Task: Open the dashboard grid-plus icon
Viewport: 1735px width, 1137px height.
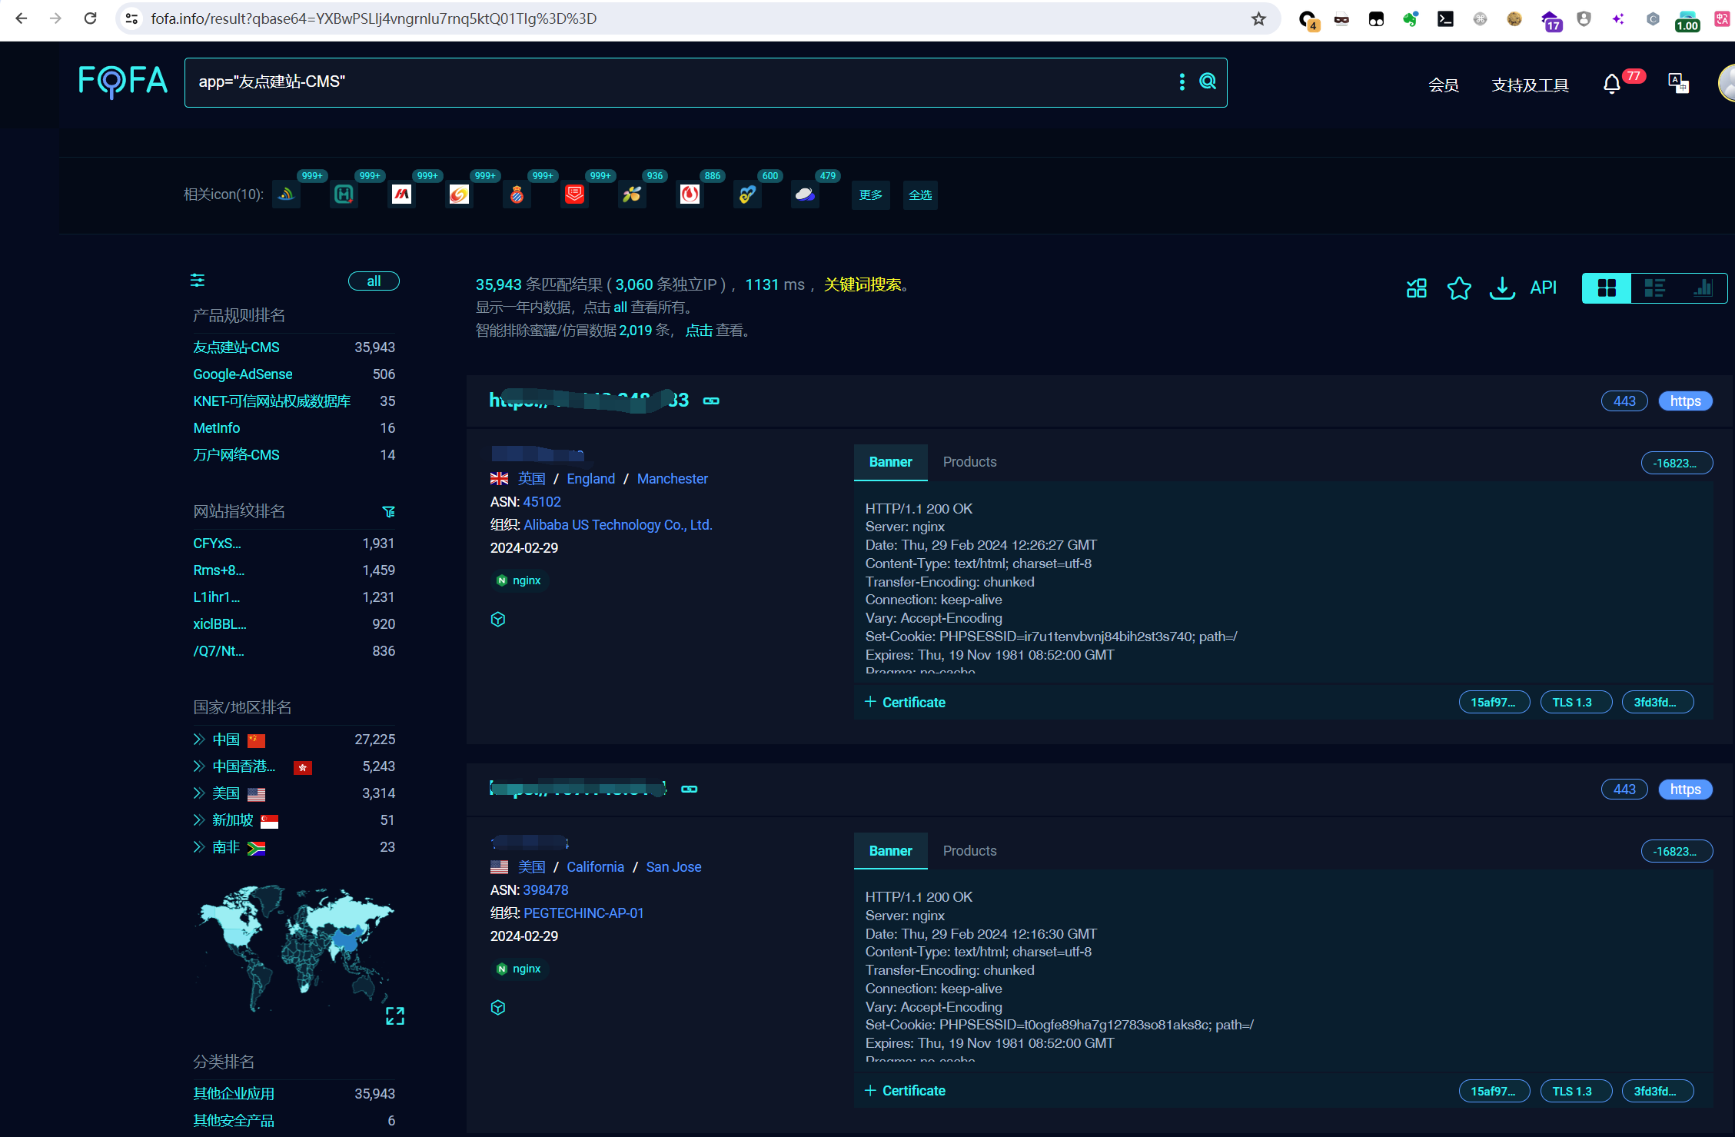Action: pos(1416,288)
